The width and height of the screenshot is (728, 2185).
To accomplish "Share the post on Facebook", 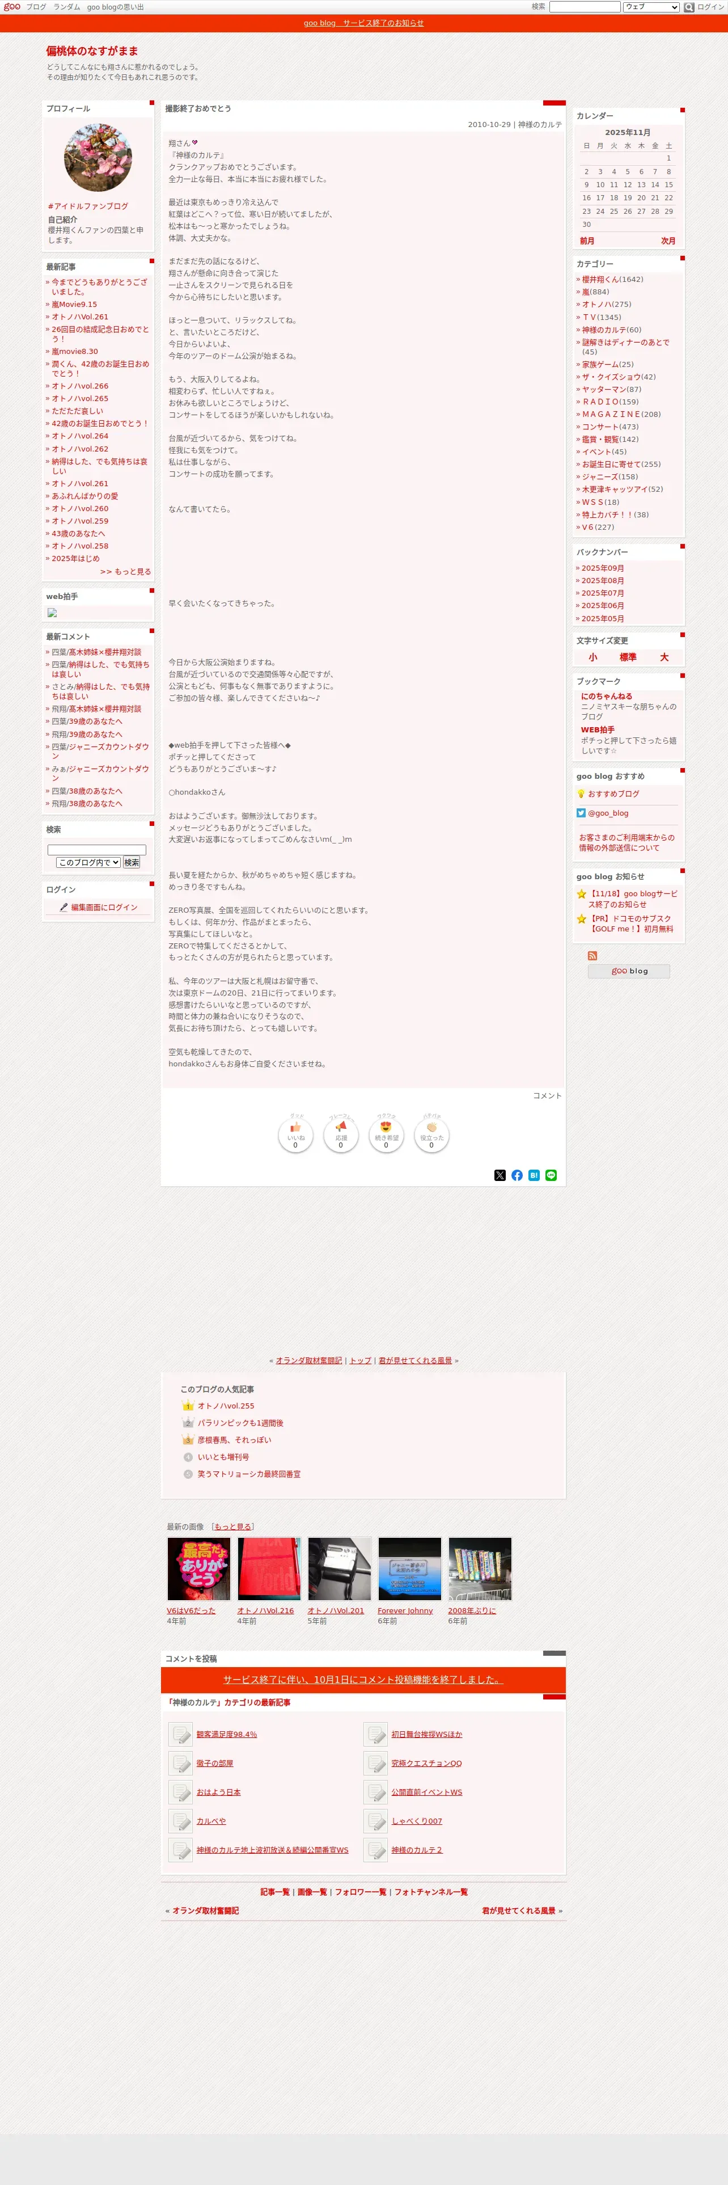I will (517, 1175).
